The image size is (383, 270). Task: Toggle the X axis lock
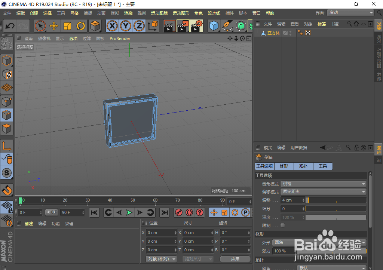pyautogui.click(x=112, y=26)
